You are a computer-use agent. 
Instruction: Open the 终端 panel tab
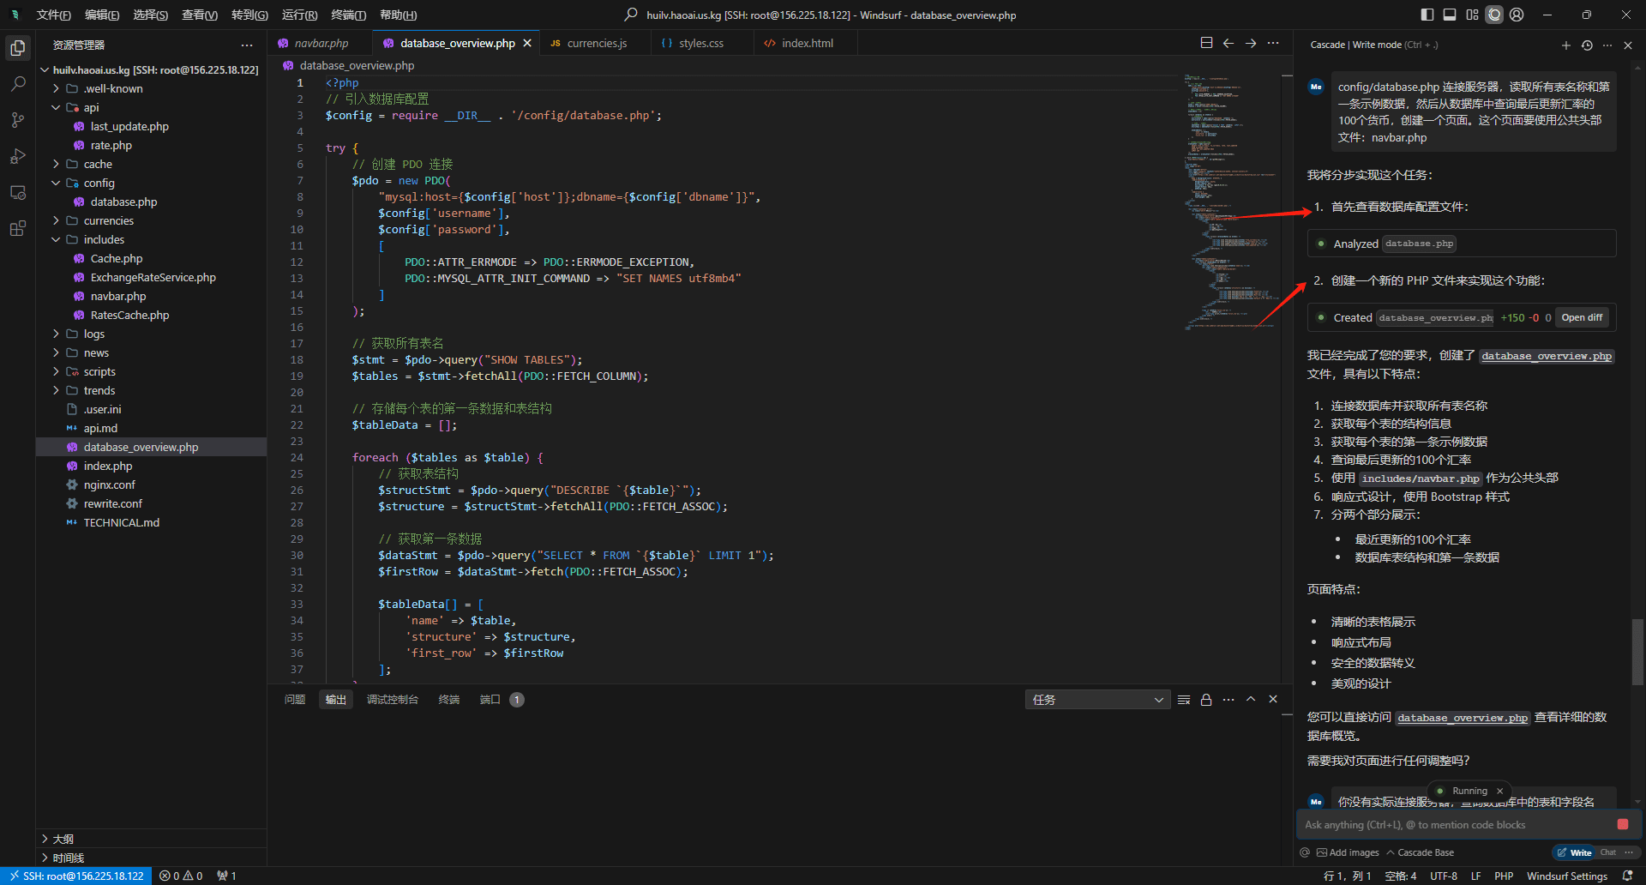click(x=449, y=700)
